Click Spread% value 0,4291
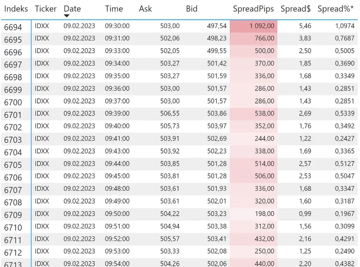The height and width of the screenshot is (267, 360). coord(345,239)
